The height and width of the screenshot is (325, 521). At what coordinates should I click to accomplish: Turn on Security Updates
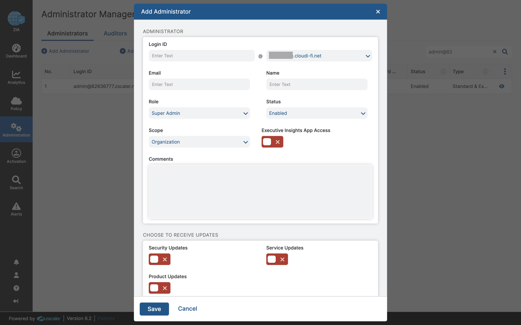(x=159, y=259)
